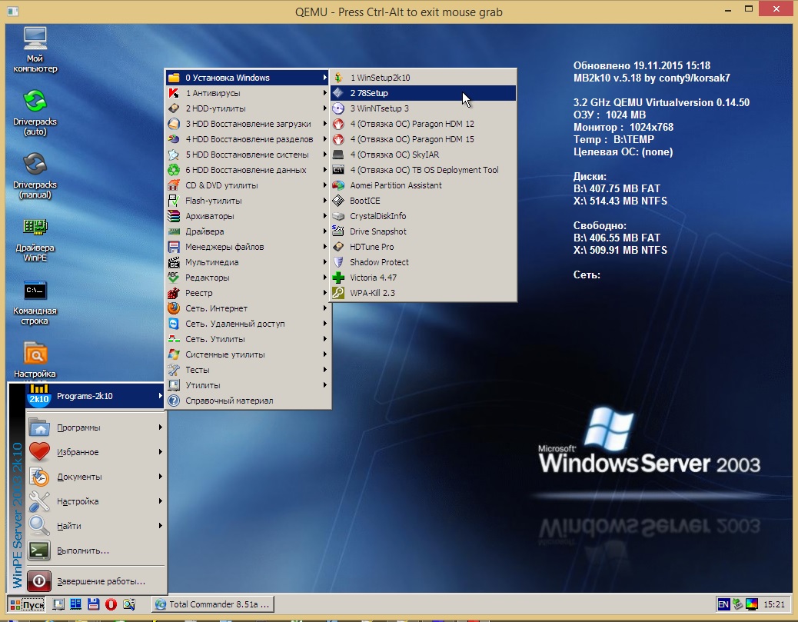The width and height of the screenshot is (798, 622).
Task: Expand the Реестр submenu arrow
Action: [x=324, y=293]
